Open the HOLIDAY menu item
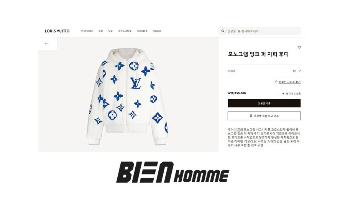Image resolution: width=345 pixels, height=219 pixels. point(157,31)
